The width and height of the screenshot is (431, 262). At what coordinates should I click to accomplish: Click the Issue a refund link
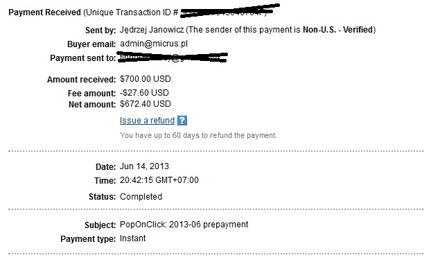point(147,121)
